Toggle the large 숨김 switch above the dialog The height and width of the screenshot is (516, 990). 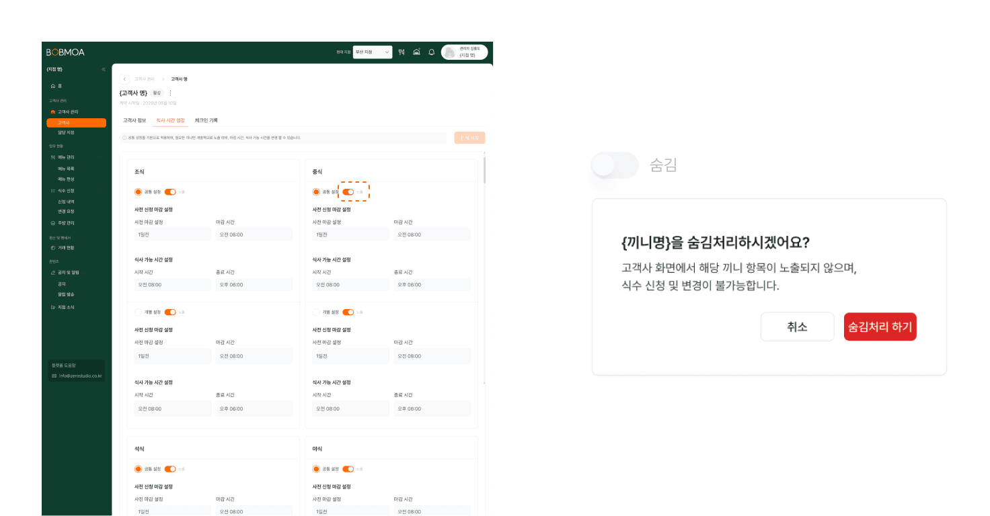tap(615, 165)
